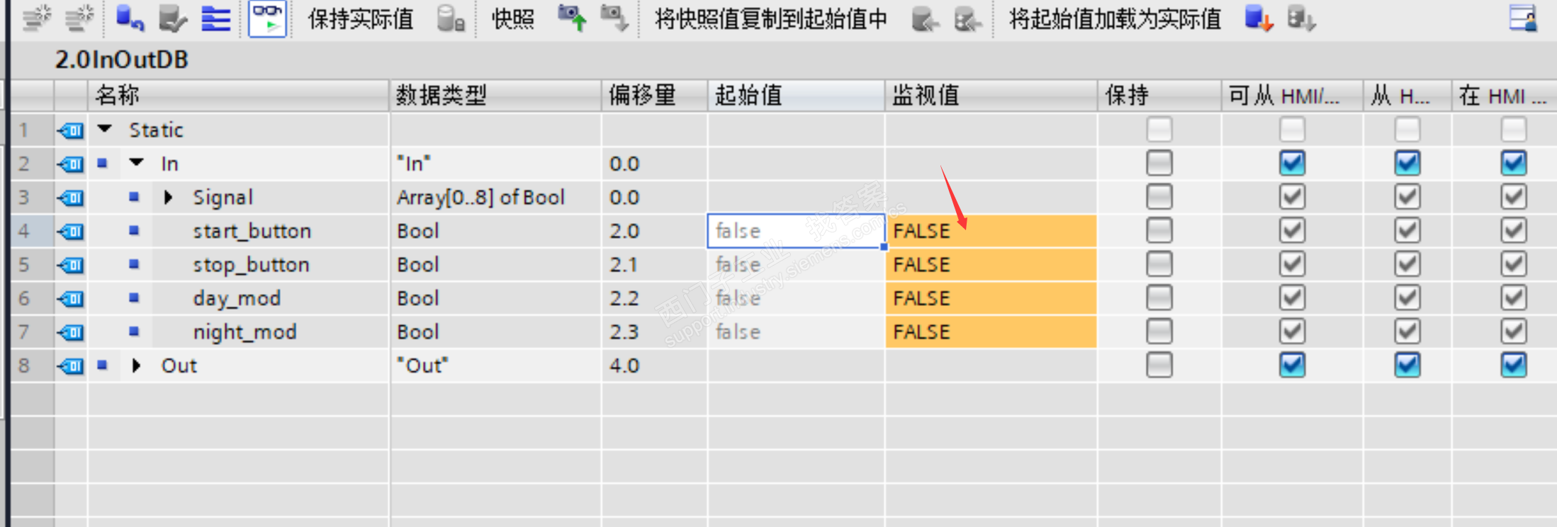This screenshot has height=527, width=1557.
Task: Uncheck 可从 HMI checkbox in the In row
Action: [x=1293, y=163]
